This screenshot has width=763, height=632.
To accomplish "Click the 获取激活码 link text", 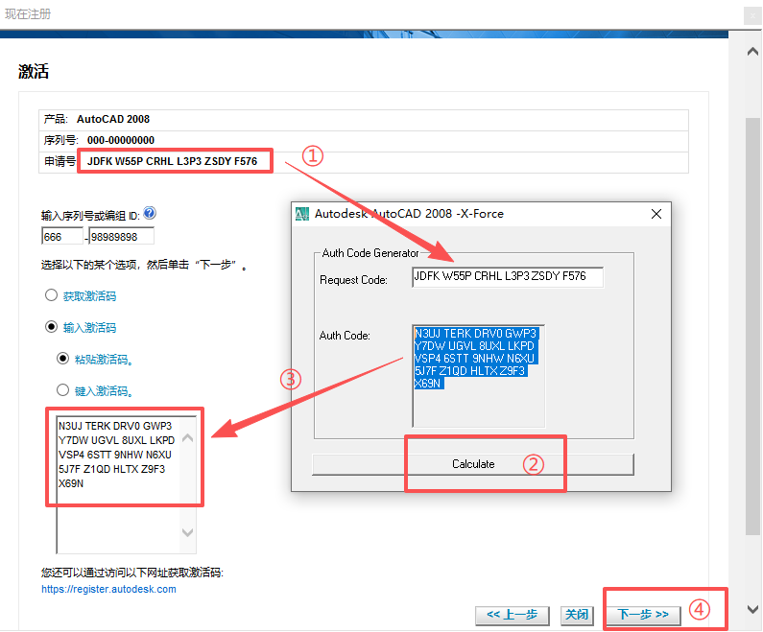I will coord(89,296).
